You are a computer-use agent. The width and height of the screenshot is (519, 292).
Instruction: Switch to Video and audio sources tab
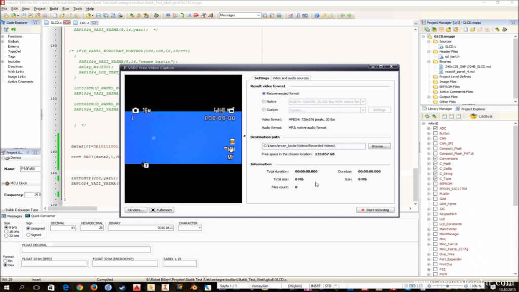(x=290, y=78)
